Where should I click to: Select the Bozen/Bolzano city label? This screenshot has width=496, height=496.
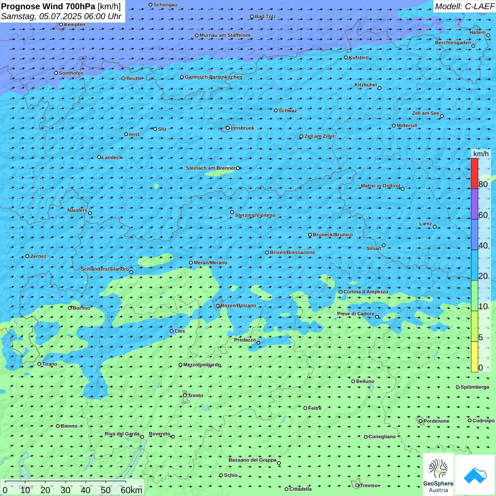point(238,305)
